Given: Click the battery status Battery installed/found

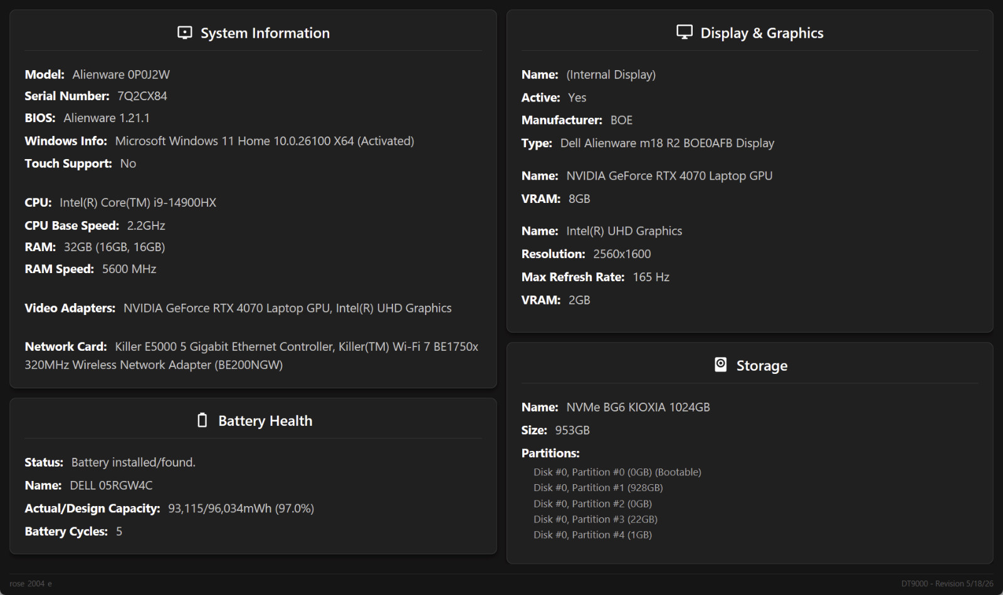Looking at the screenshot, I should pyautogui.click(x=134, y=462).
